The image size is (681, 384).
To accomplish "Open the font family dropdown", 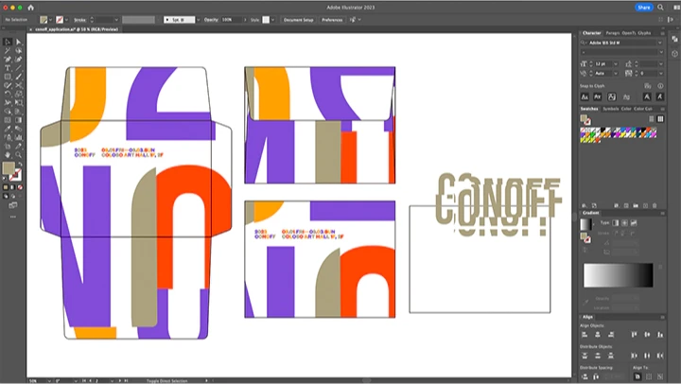I will point(660,44).
